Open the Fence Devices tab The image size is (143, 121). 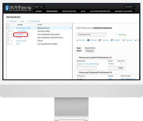click(69, 11)
